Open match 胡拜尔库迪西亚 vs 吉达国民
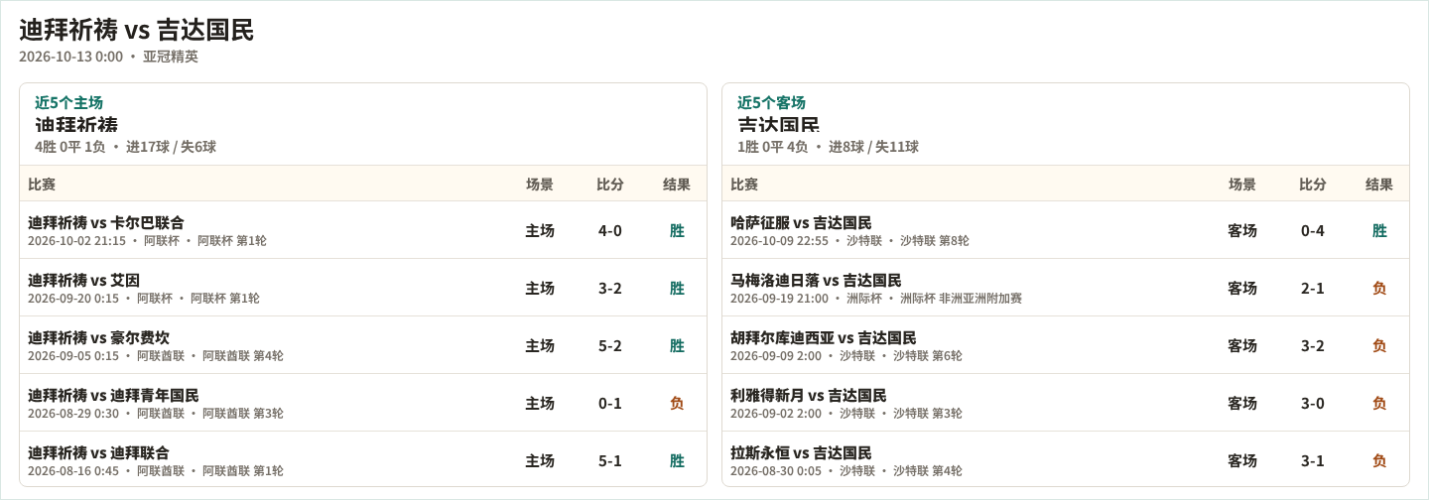Viewport: 1429px width, 500px height. [x=824, y=337]
